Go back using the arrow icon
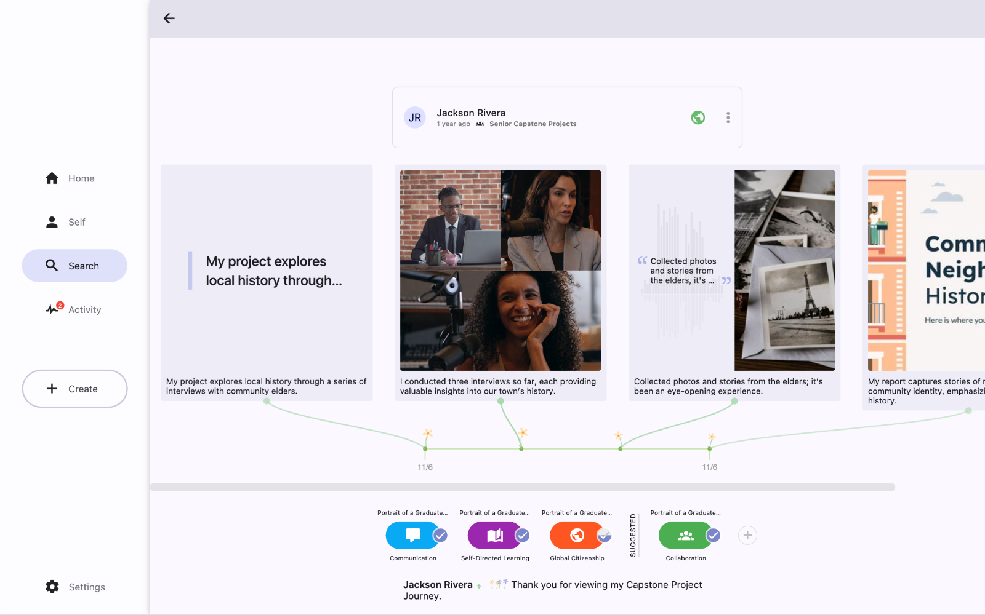Image resolution: width=985 pixels, height=615 pixels. point(169,18)
